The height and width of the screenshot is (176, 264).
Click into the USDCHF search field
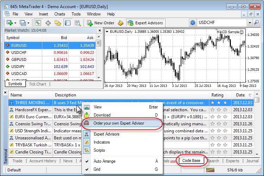(222, 23)
